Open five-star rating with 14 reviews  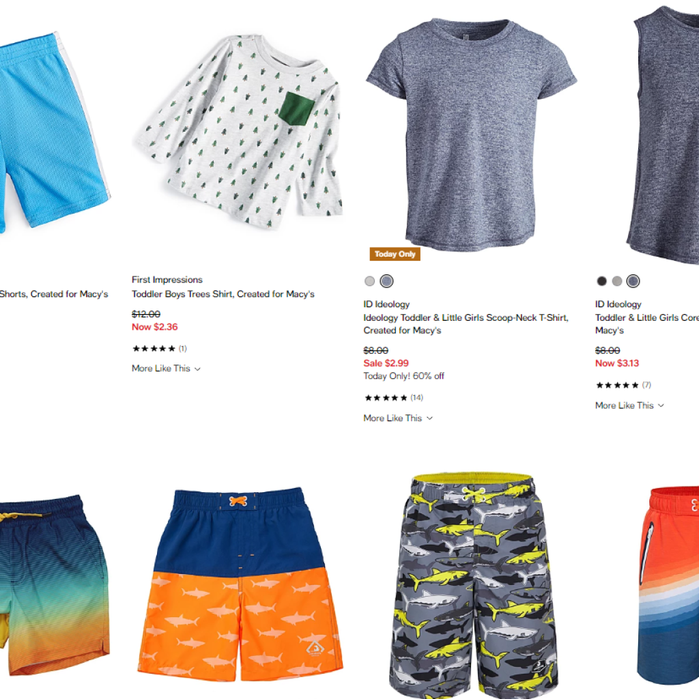click(393, 398)
